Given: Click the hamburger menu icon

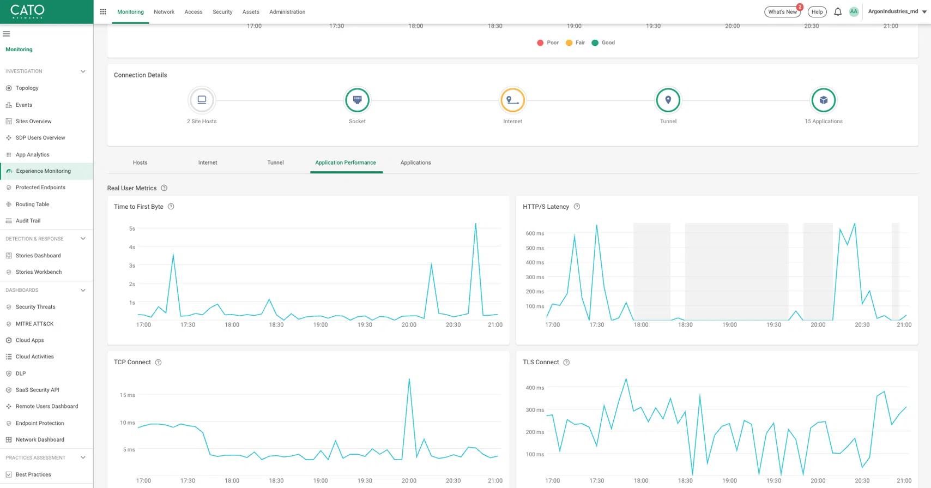Looking at the screenshot, I should [x=7, y=34].
